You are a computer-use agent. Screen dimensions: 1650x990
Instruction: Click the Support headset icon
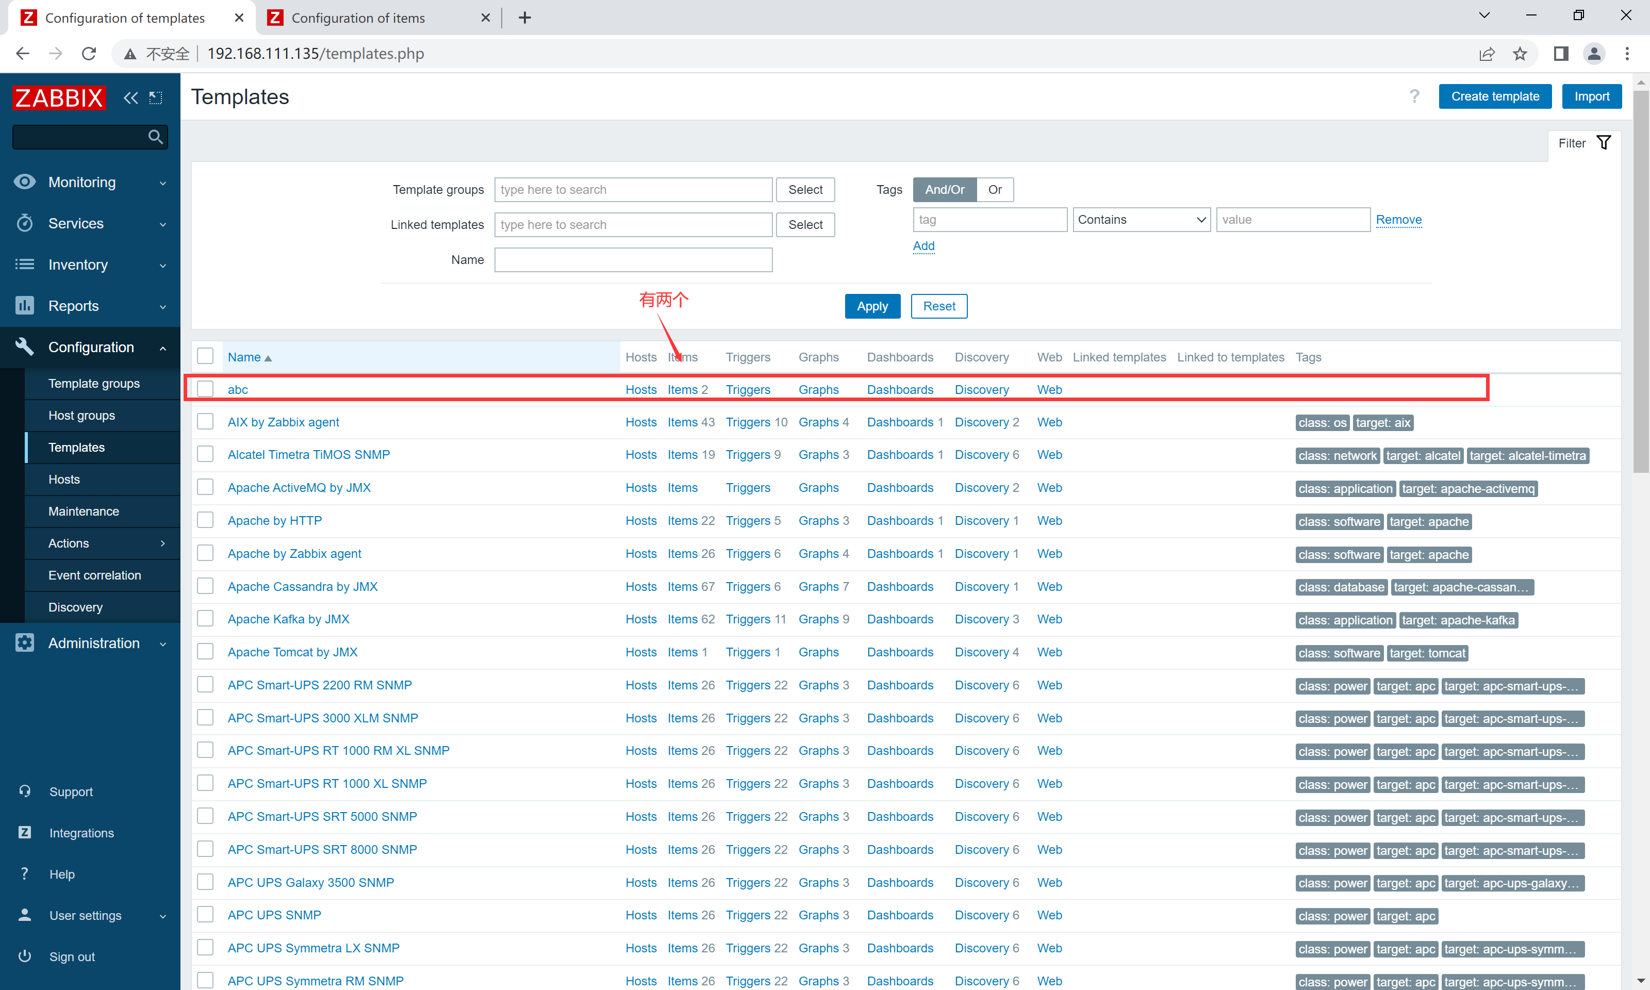[x=25, y=791]
